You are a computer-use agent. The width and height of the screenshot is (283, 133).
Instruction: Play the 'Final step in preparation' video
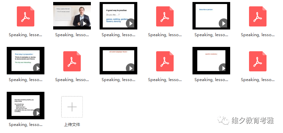pyautogui.click(x=38, y=68)
